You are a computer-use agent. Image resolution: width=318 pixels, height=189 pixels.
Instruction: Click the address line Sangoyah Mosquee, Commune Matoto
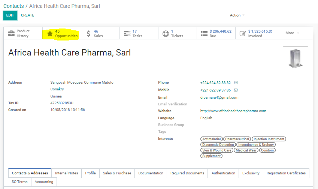pos(82,82)
